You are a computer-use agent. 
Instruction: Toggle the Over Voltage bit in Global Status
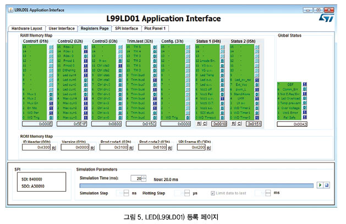(305, 108)
